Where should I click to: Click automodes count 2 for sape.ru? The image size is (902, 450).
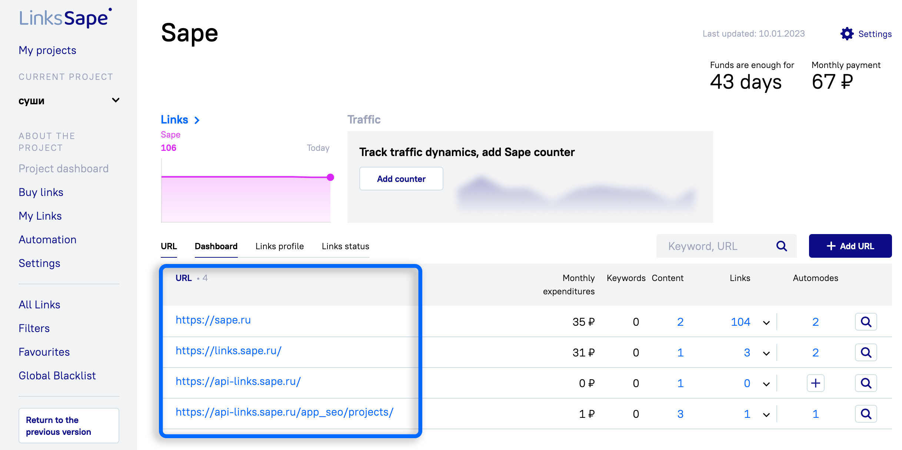[x=815, y=322]
